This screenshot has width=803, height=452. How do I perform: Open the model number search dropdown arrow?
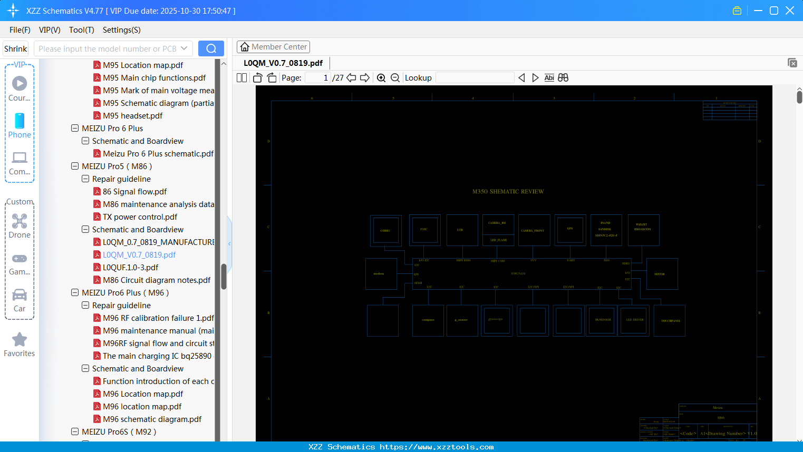(184, 48)
